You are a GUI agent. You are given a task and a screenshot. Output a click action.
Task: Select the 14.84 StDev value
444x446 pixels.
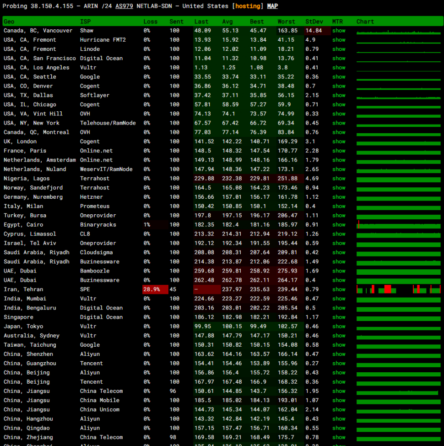pyautogui.click(x=314, y=31)
